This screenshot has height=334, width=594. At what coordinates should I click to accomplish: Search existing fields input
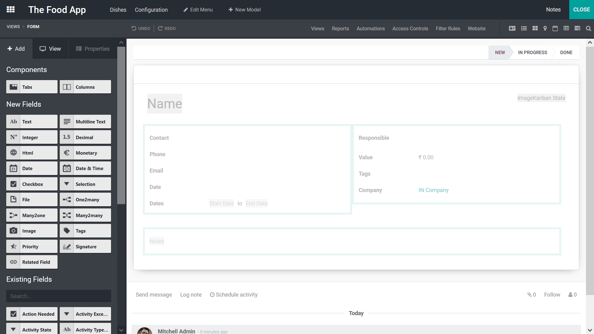pyautogui.click(x=58, y=296)
